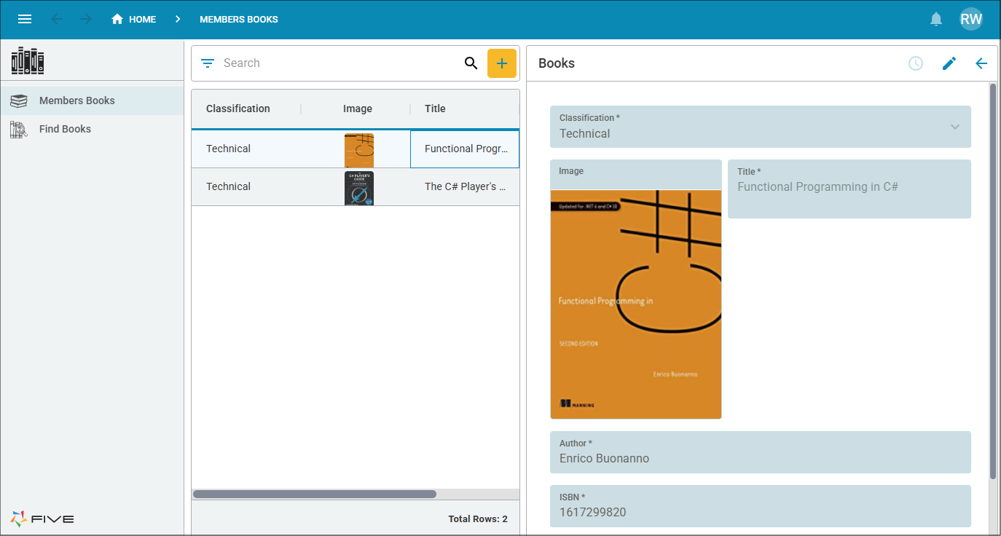
Task: Add a new book with the plus button
Action: (x=502, y=63)
